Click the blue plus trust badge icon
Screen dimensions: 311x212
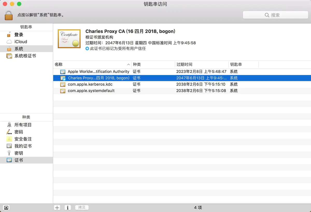(x=87, y=49)
